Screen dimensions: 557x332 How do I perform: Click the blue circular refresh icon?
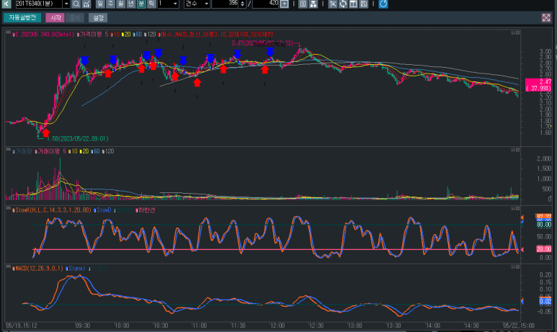[x=383, y=4]
